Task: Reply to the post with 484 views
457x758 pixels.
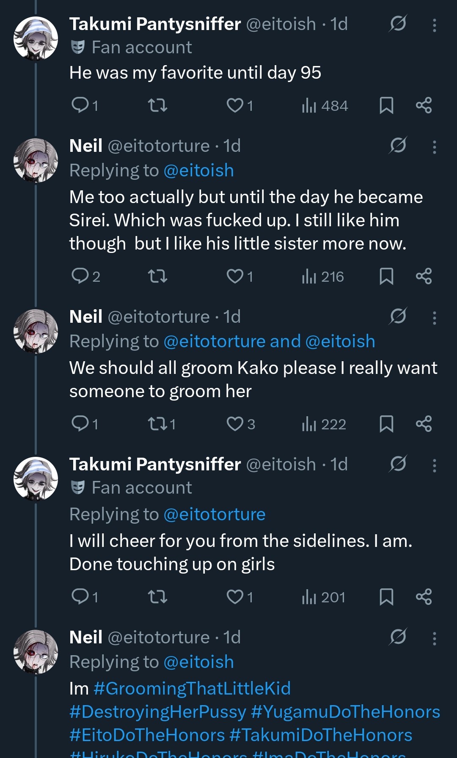Action: click(80, 105)
